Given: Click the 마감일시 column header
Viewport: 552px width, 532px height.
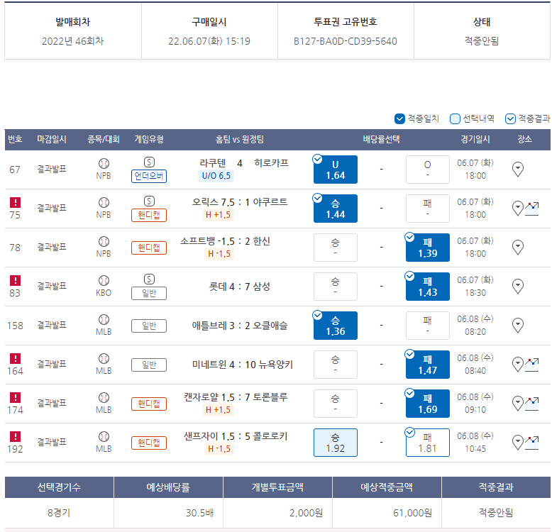Looking at the screenshot, I should pos(52,139).
